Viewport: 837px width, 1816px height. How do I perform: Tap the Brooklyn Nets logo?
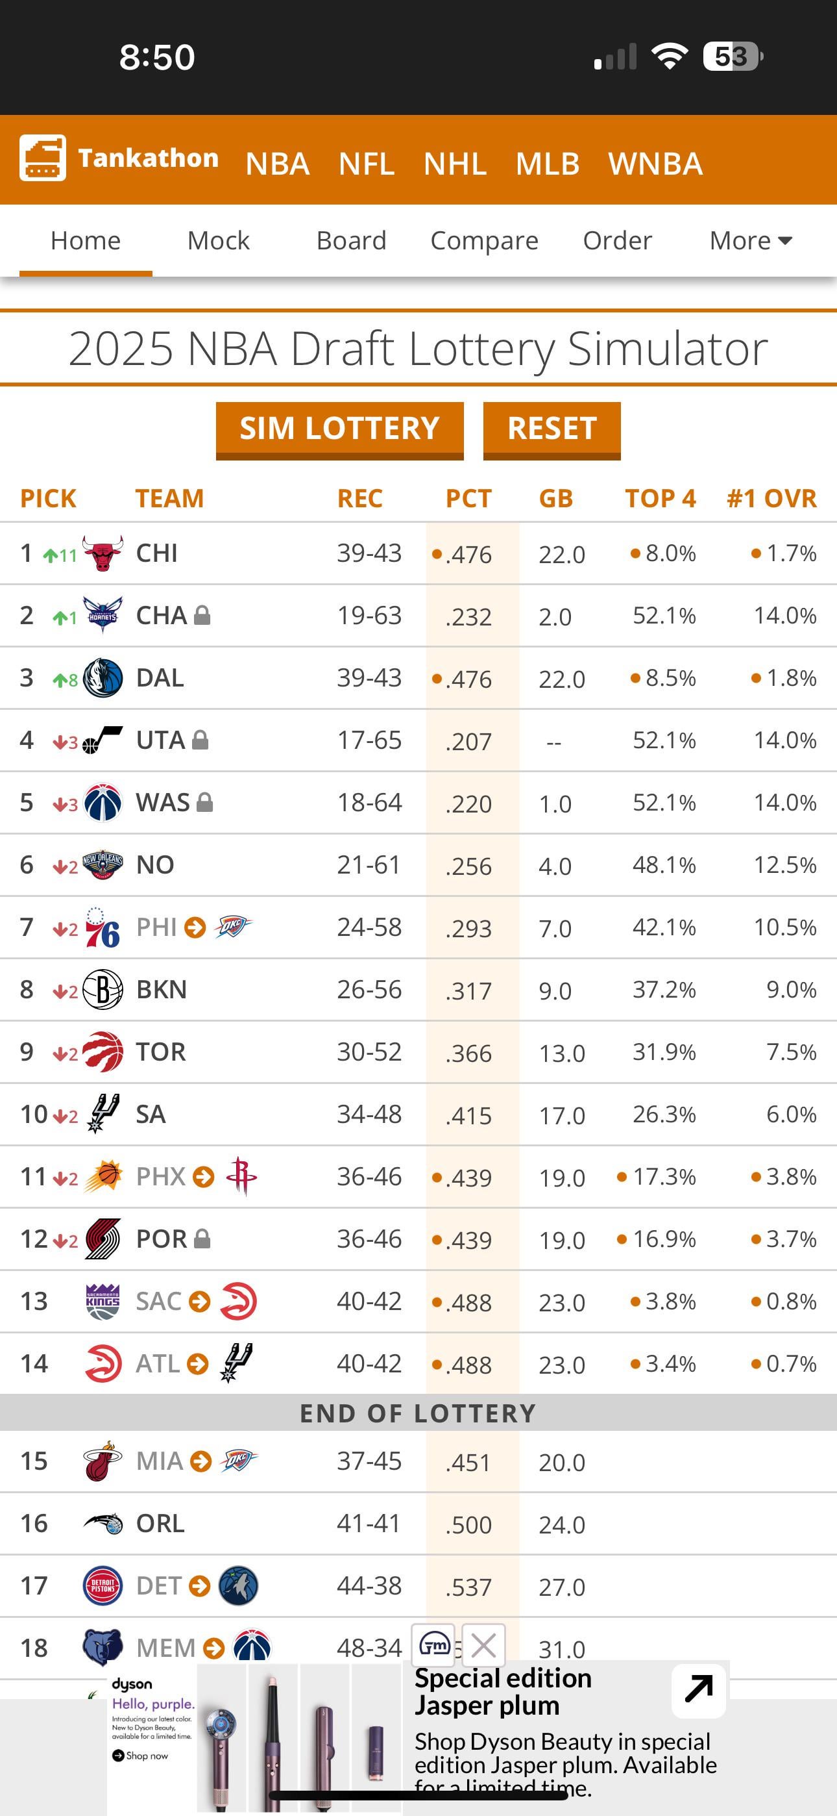pyautogui.click(x=103, y=989)
